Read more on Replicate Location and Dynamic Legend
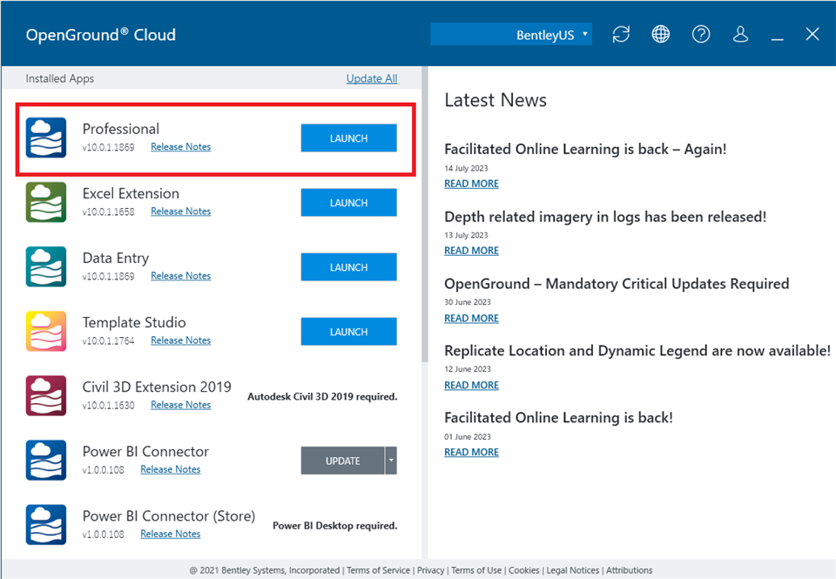Screen dimensions: 836x579 pos(471,385)
